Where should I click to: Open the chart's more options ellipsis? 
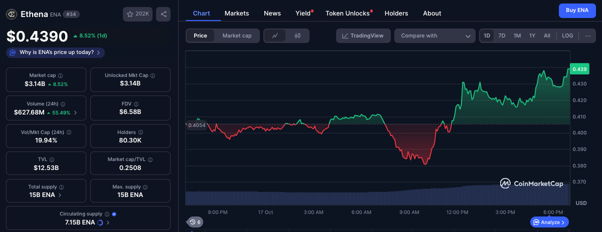[587, 35]
